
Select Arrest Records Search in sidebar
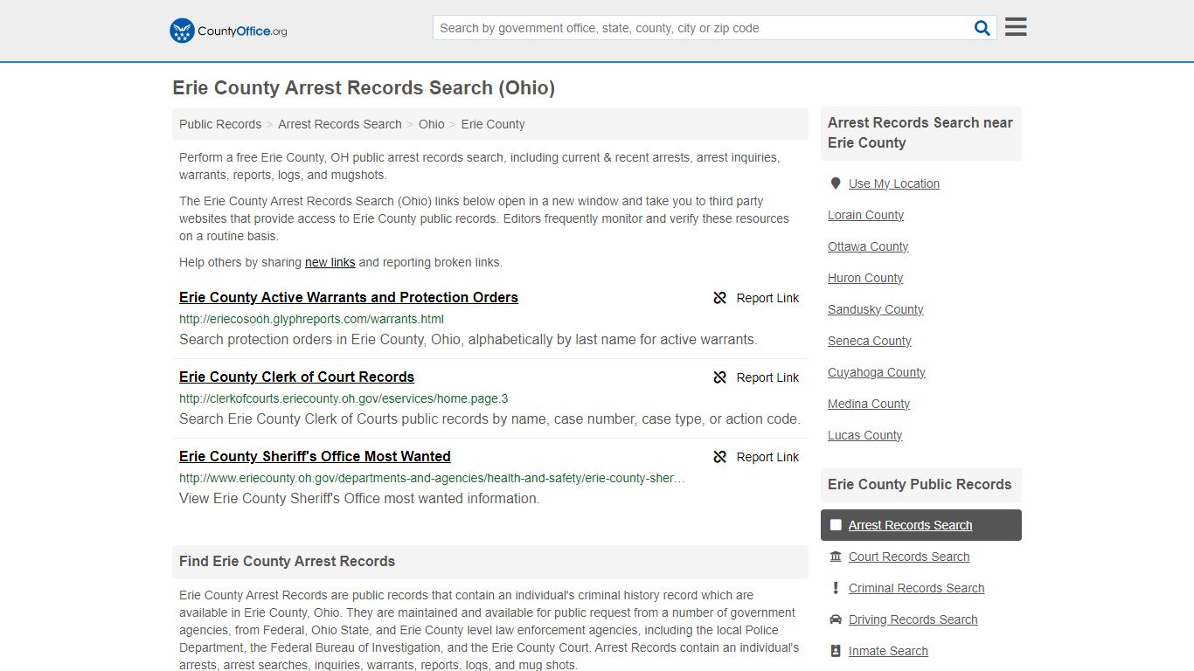[x=910, y=525]
